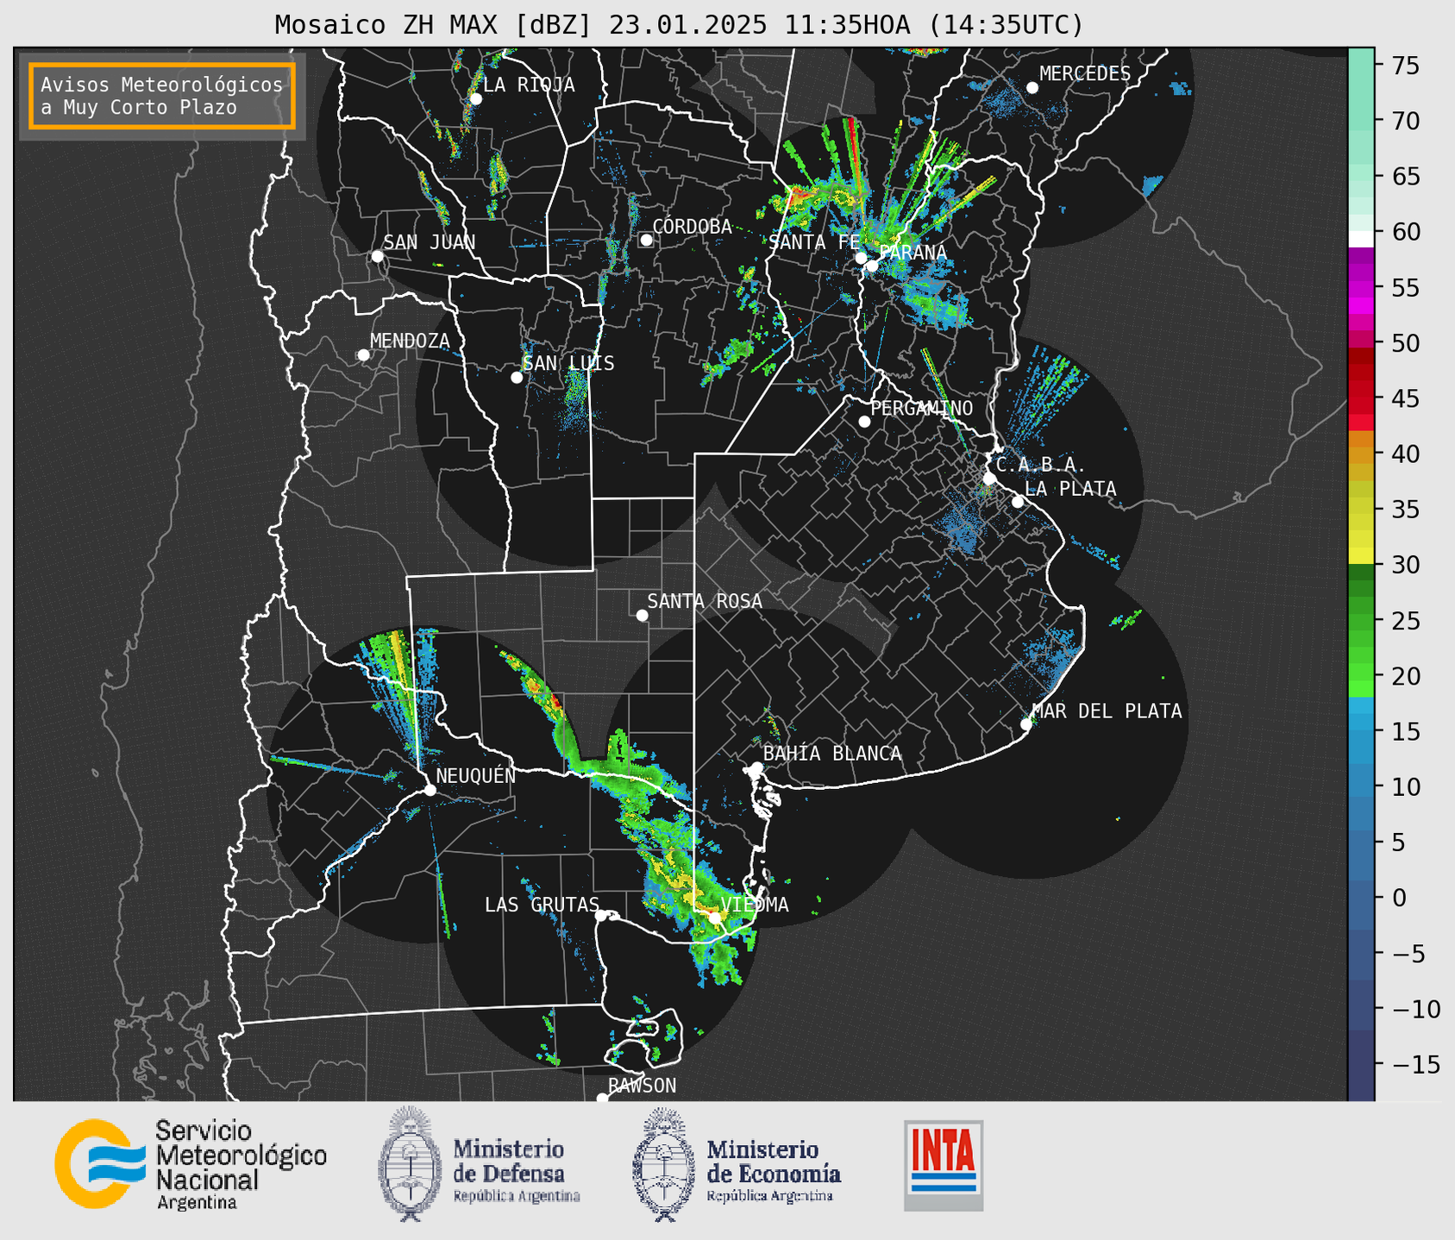Select the Mar del Plata city marker
The width and height of the screenshot is (1455, 1240).
click(x=1026, y=724)
